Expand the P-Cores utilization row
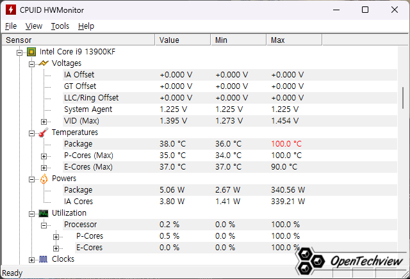This screenshot has height=279, width=410. point(56,237)
